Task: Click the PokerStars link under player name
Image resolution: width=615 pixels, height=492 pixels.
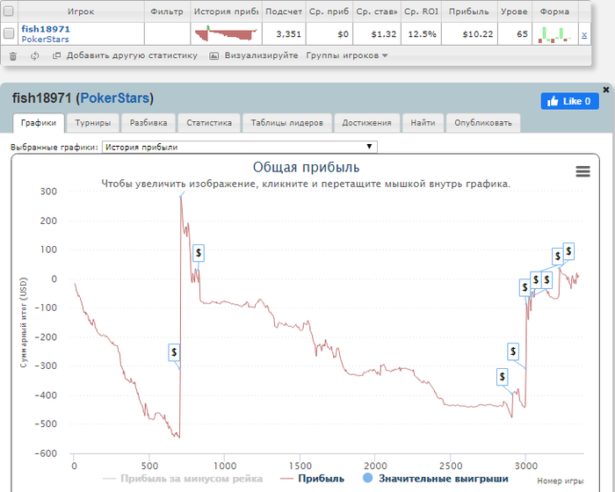Action: coord(45,40)
